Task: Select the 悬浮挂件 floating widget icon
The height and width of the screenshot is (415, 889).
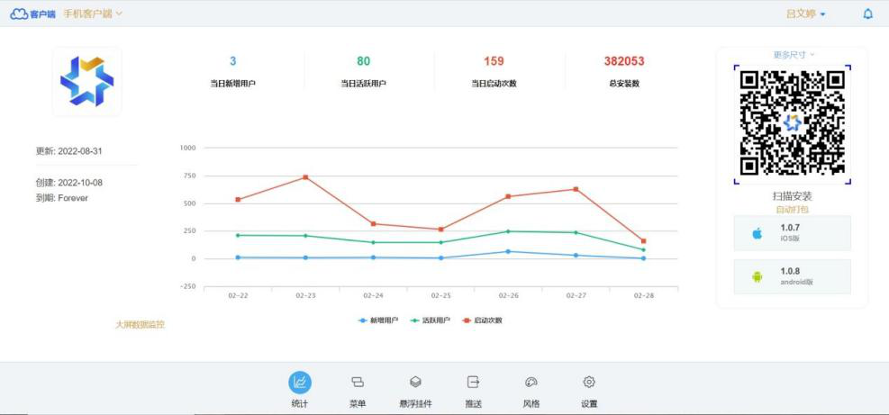Action: point(415,383)
